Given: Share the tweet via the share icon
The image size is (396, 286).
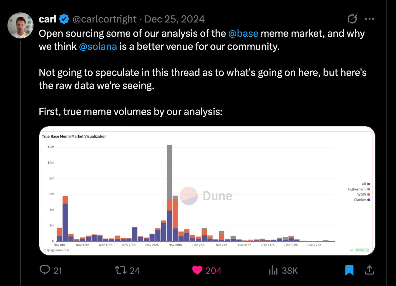Looking at the screenshot, I should pyautogui.click(x=370, y=270).
